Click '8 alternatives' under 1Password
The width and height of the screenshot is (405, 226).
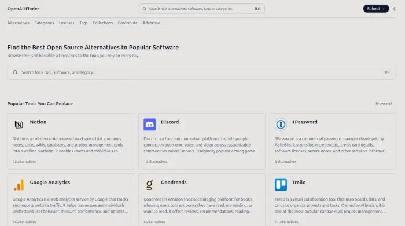(x=285, y=161)
